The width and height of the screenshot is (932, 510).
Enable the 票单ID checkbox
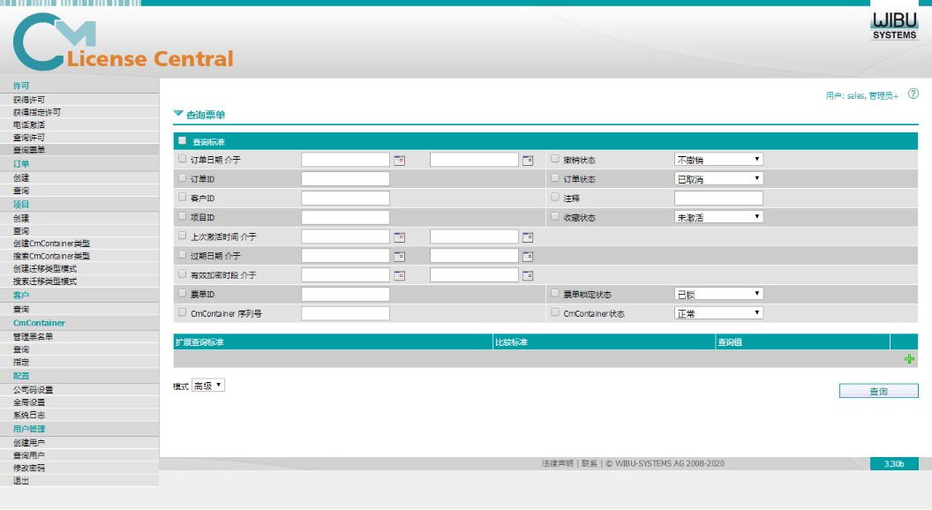tap(183, 293)
